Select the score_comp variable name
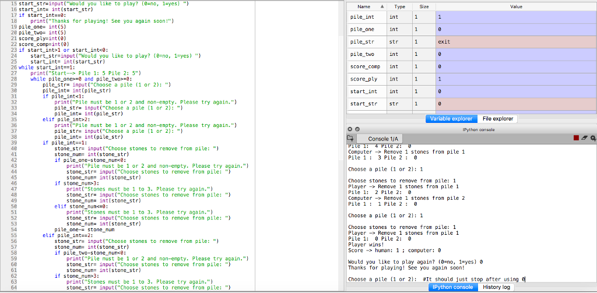This screenshot has height=293, width=597. pyautogui.click(x=365, y=66)
